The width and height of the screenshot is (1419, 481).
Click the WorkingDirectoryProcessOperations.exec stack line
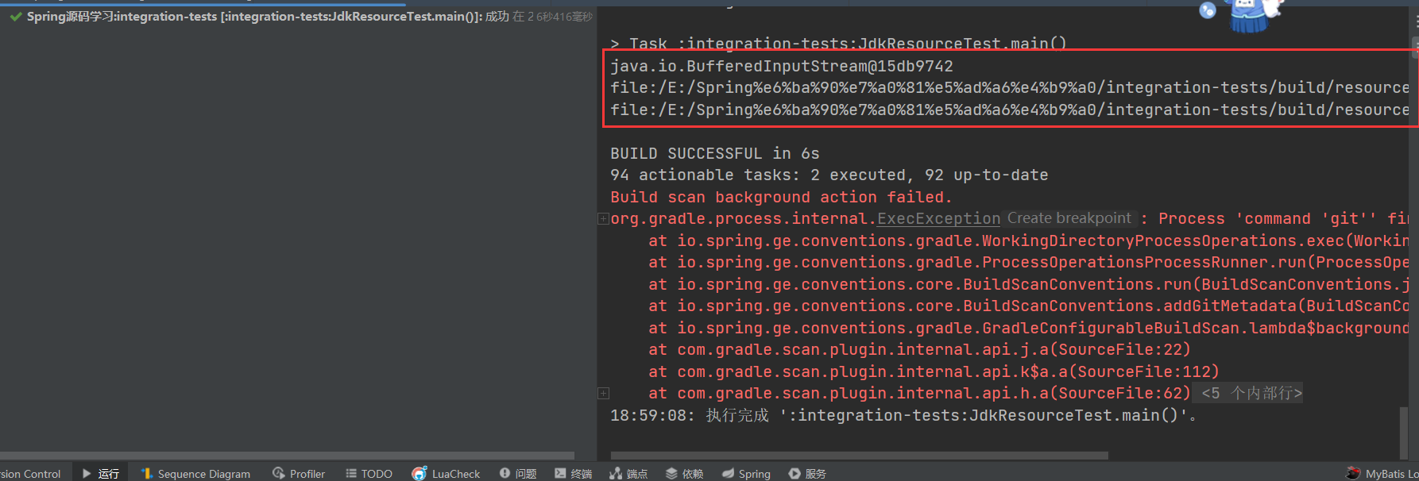tap(1029, 240)
